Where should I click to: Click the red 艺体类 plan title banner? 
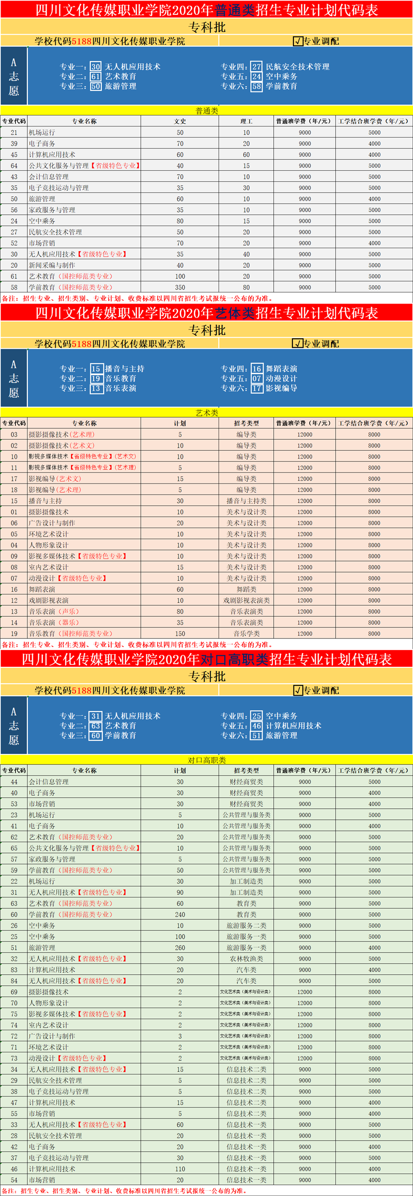(x=206, y=313)
